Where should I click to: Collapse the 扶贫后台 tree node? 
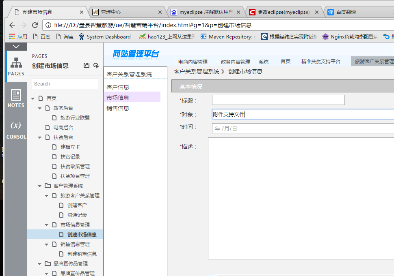click(x=40, y=137)
